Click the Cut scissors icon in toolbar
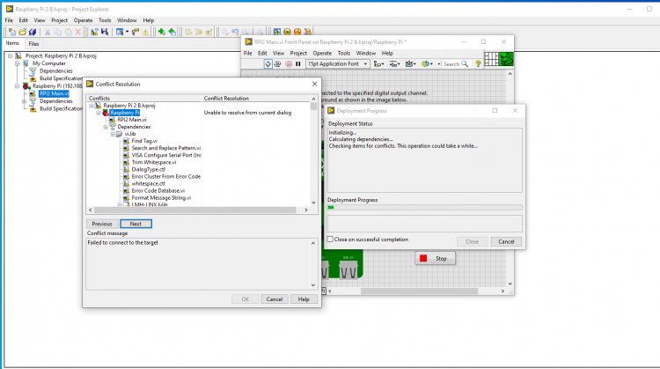Screen dimensions: 660x369 48,32
